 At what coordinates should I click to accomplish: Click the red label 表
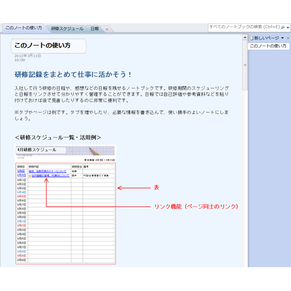157,187
